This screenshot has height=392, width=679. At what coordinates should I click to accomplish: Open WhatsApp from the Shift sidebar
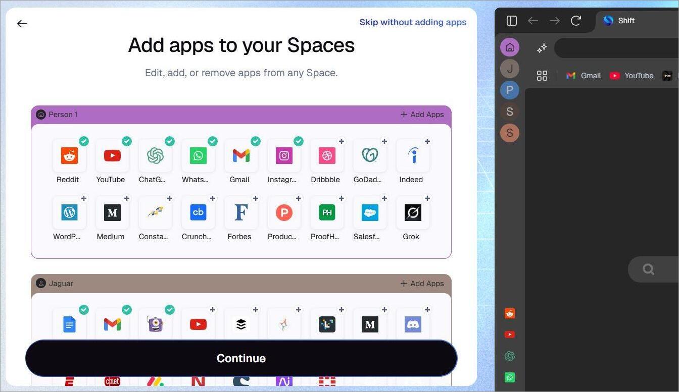click(x=510, y=377)
